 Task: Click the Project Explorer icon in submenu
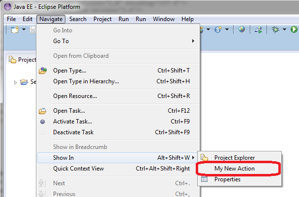[205, 158]
